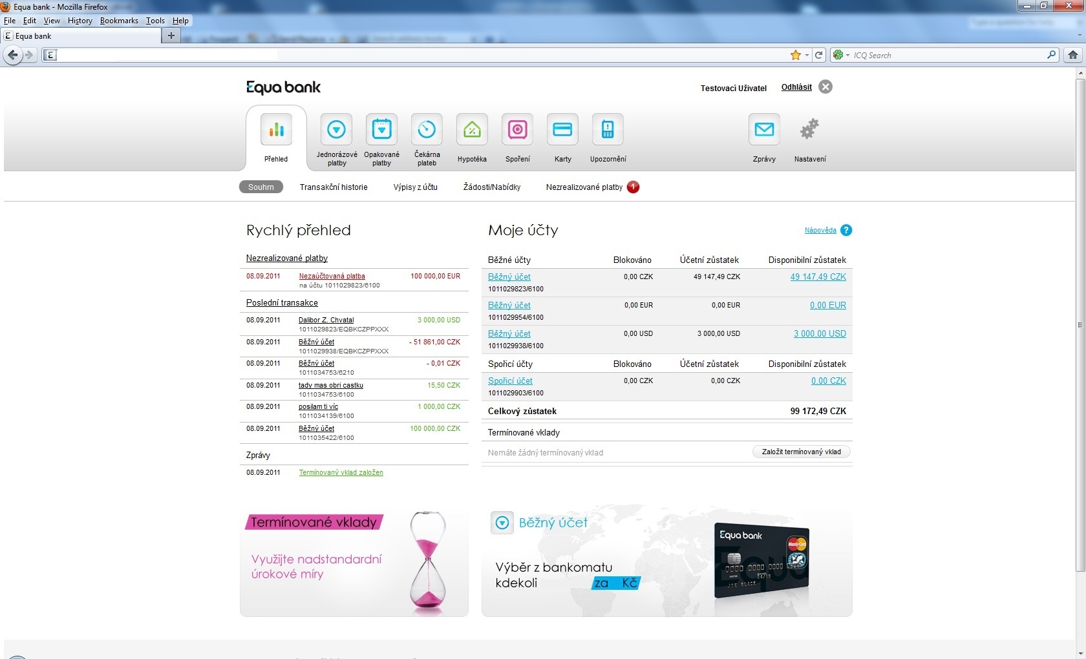Click Běžný účet banner circle icon

[x=502, y=523]
